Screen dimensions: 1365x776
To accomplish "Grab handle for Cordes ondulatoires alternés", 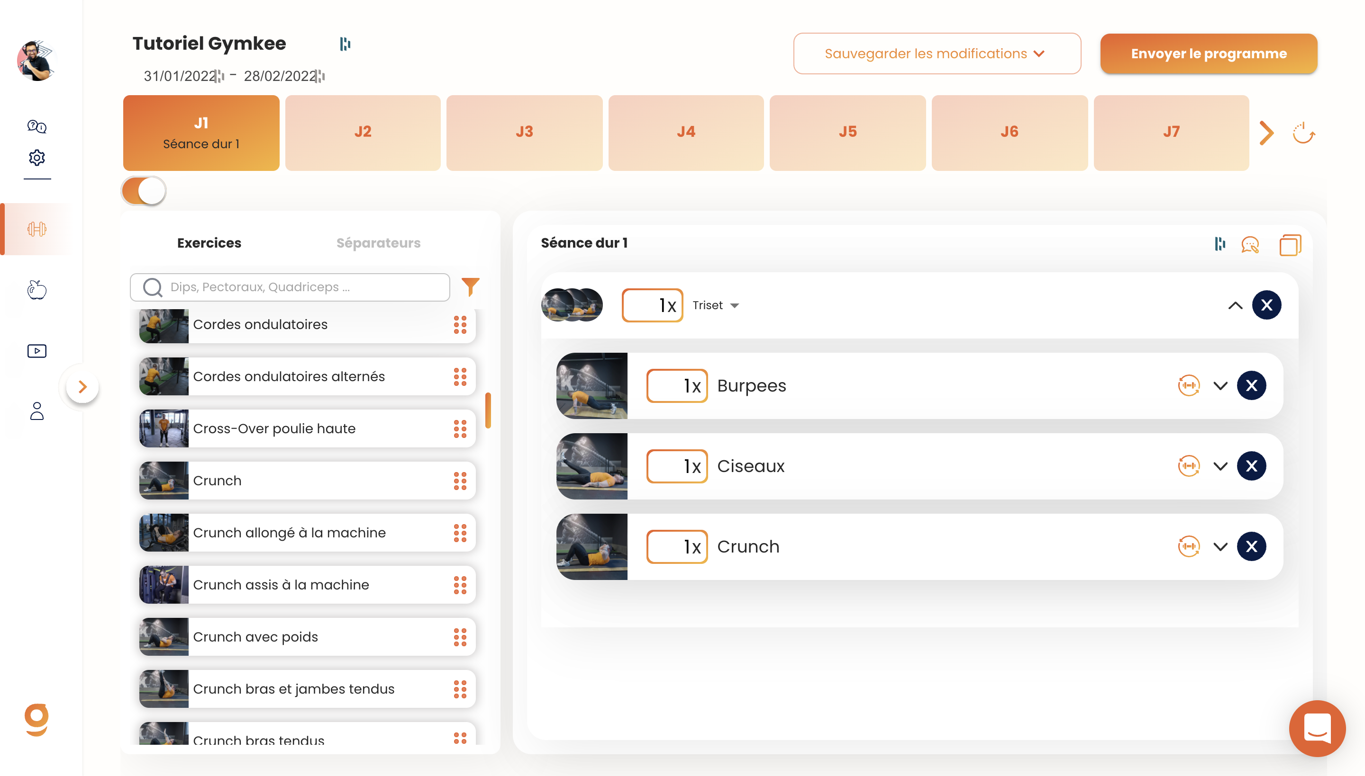I will (460, 376).
